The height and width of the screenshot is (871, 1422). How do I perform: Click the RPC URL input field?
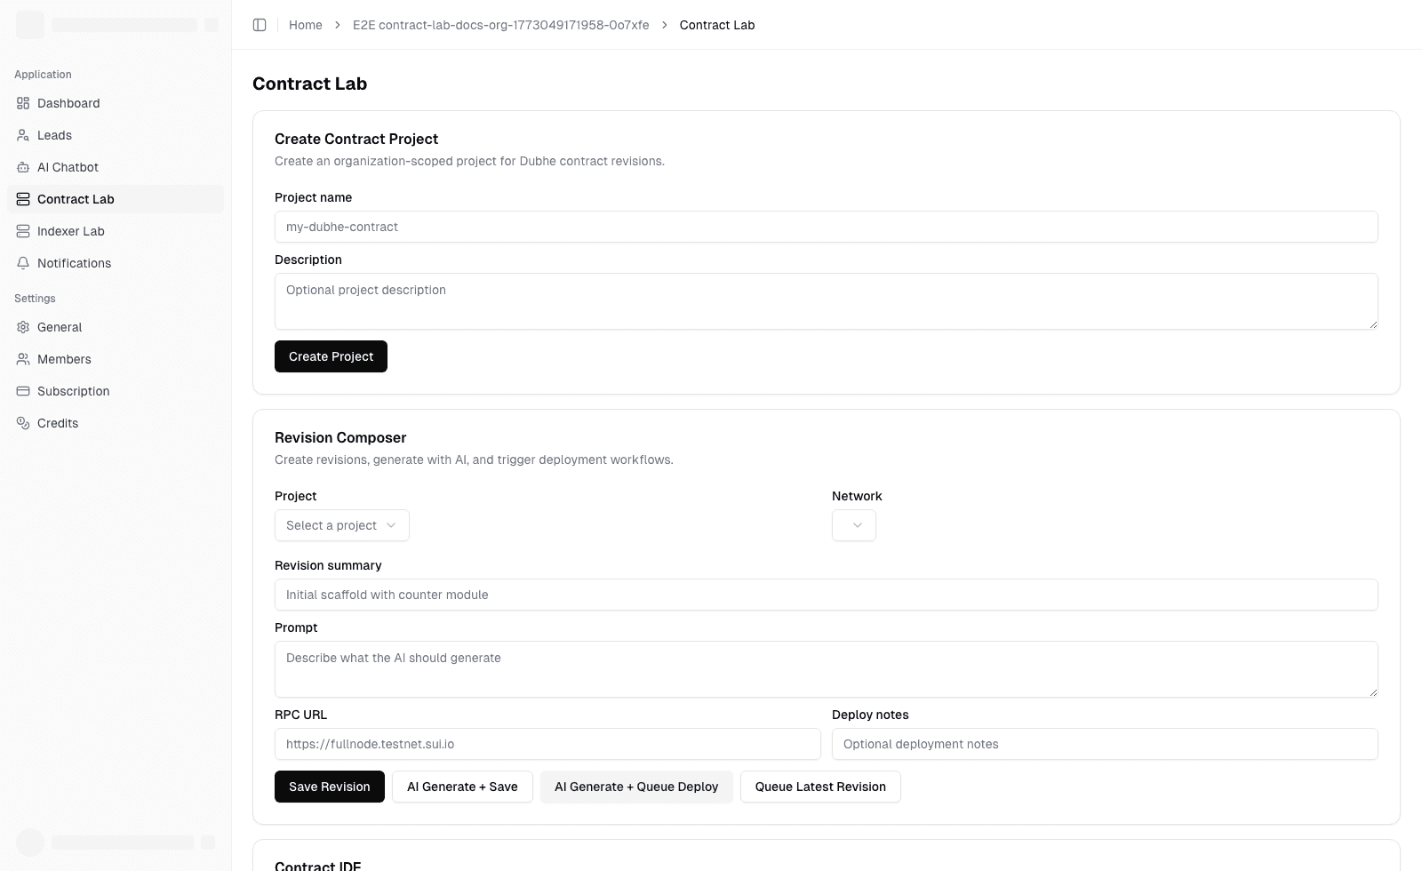[x=547, y=744]
